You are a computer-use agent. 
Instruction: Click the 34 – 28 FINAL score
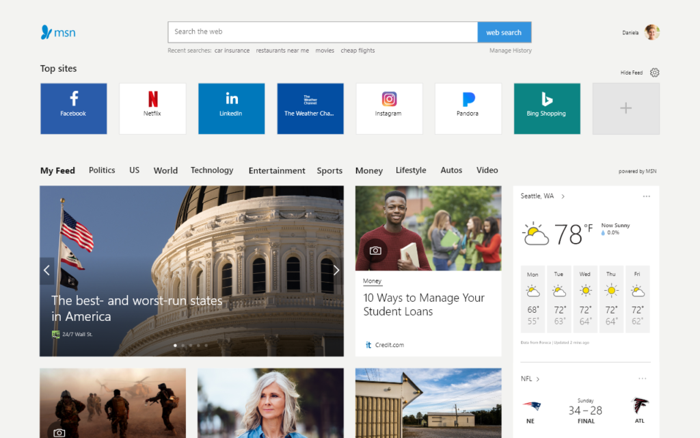tap(585, 411)
